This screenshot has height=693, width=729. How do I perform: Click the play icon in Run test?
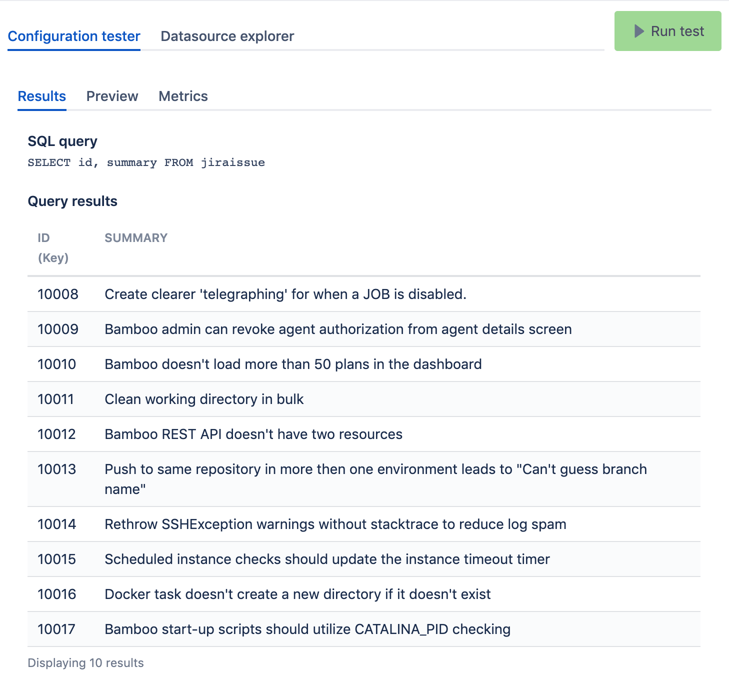[638, 31]
